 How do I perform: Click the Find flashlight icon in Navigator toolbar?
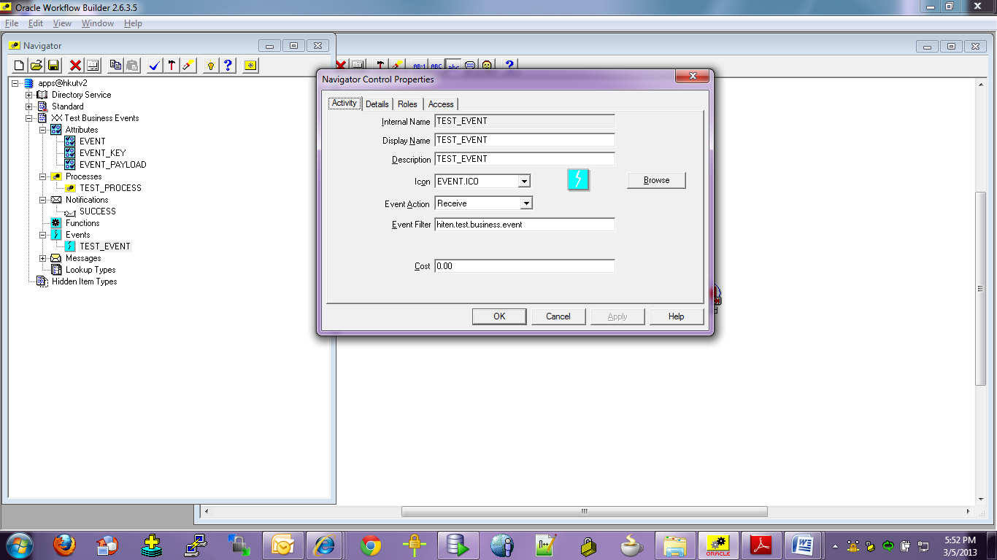click(188, 66)
